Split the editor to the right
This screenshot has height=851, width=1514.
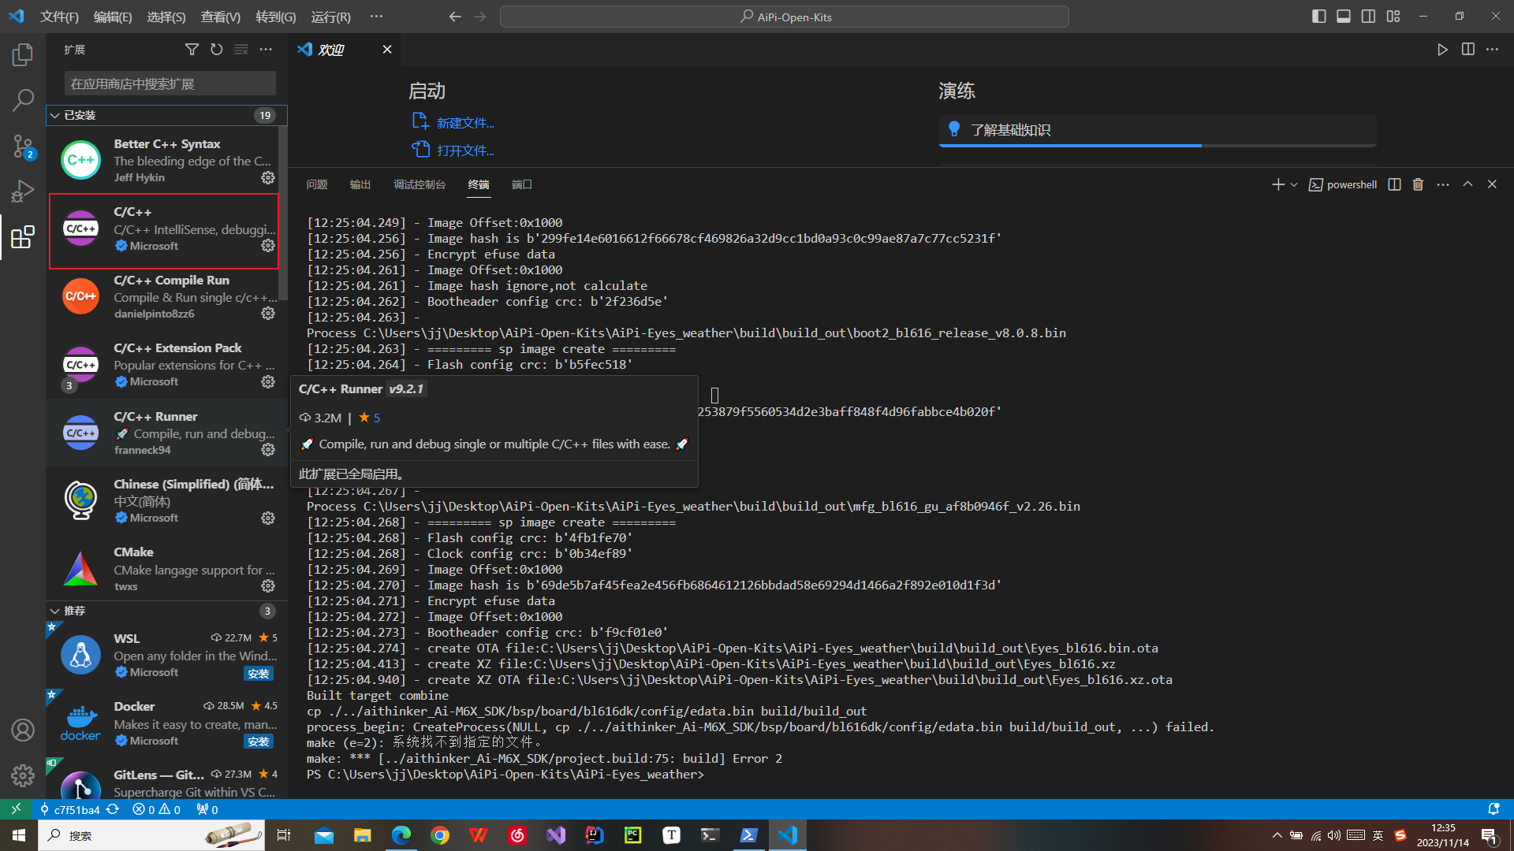pos(1467,50)
